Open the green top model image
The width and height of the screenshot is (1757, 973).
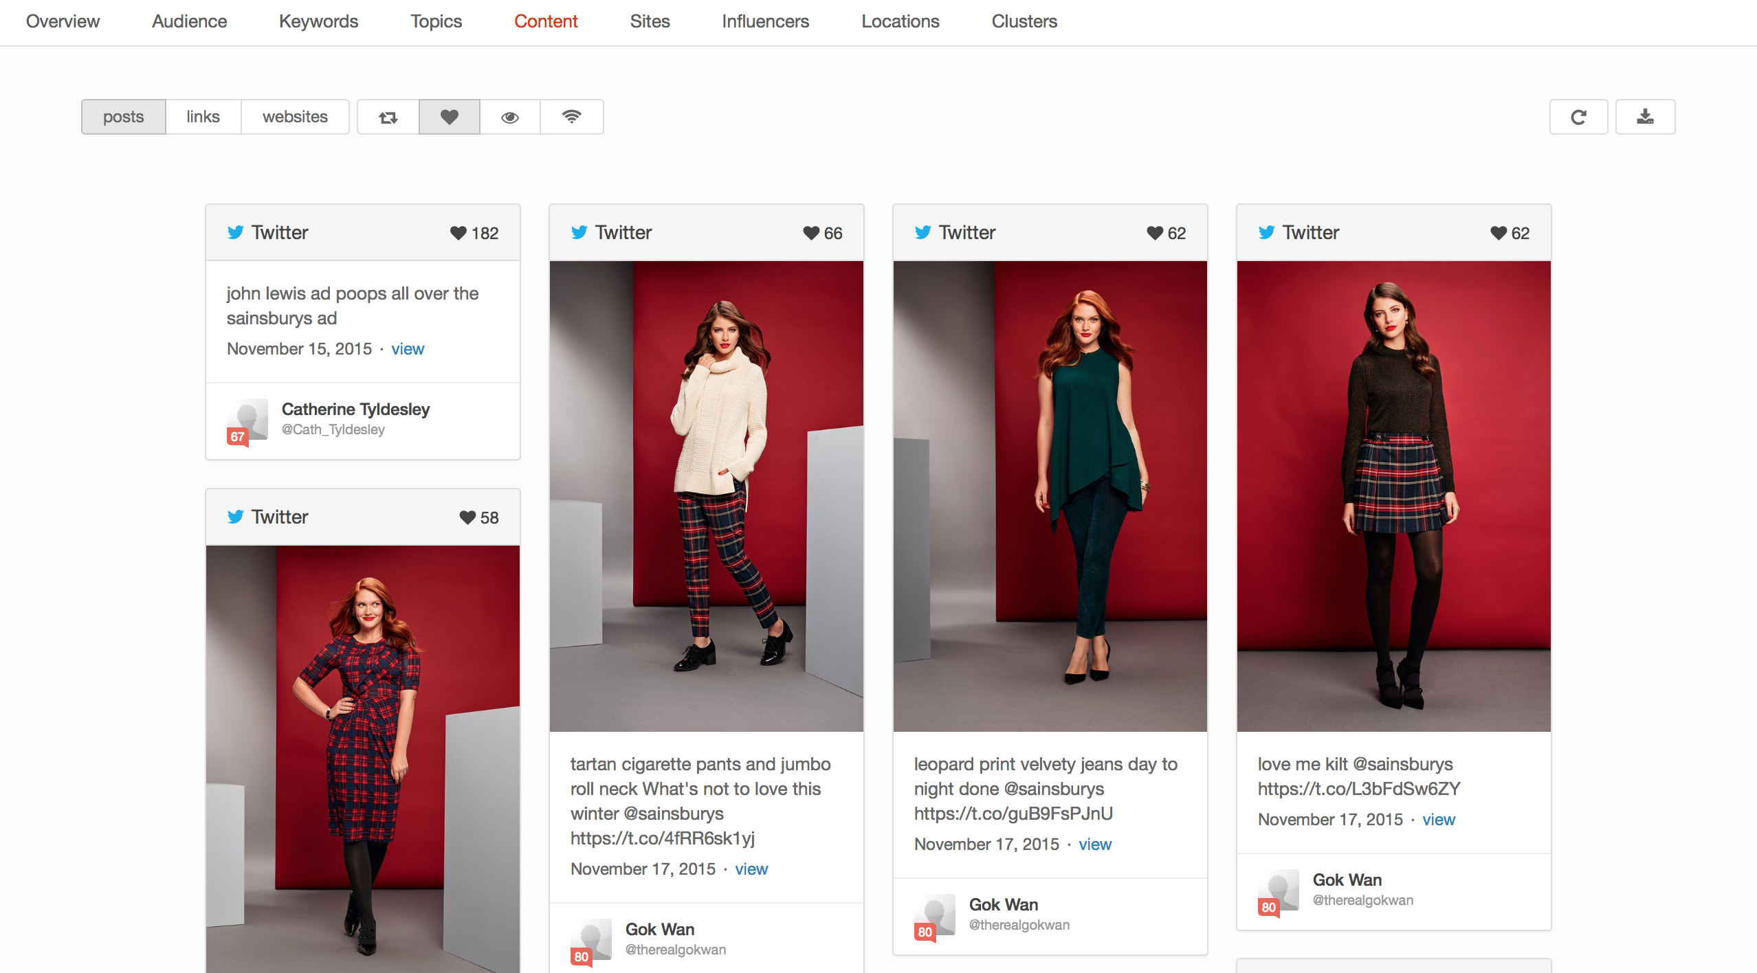pos(1050,495)
